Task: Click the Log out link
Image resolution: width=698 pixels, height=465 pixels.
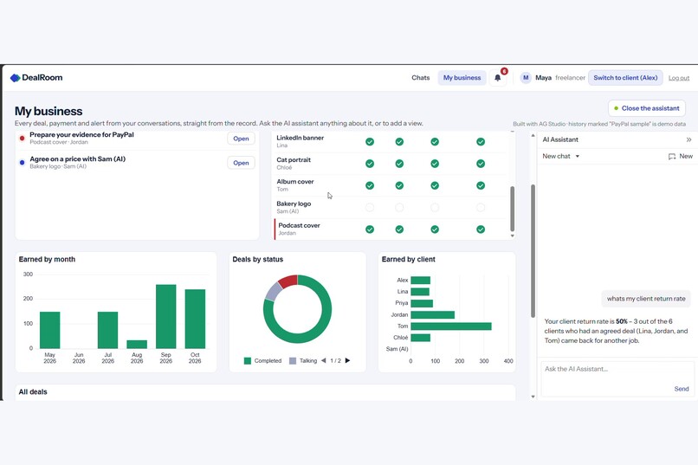Action: pos(678,78)
